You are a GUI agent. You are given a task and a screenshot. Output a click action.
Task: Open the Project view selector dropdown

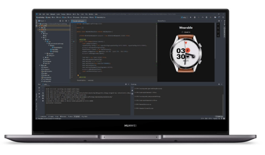[x=42, y=21]
